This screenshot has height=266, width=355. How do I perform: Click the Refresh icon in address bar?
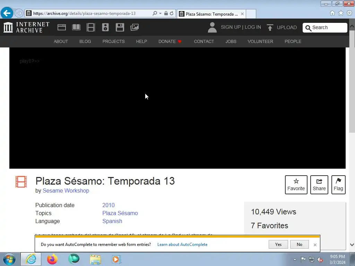pos(172,14)
